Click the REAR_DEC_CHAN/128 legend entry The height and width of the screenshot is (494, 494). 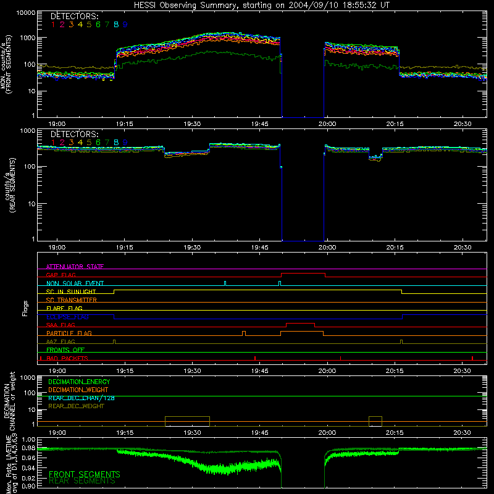(82, 398)
